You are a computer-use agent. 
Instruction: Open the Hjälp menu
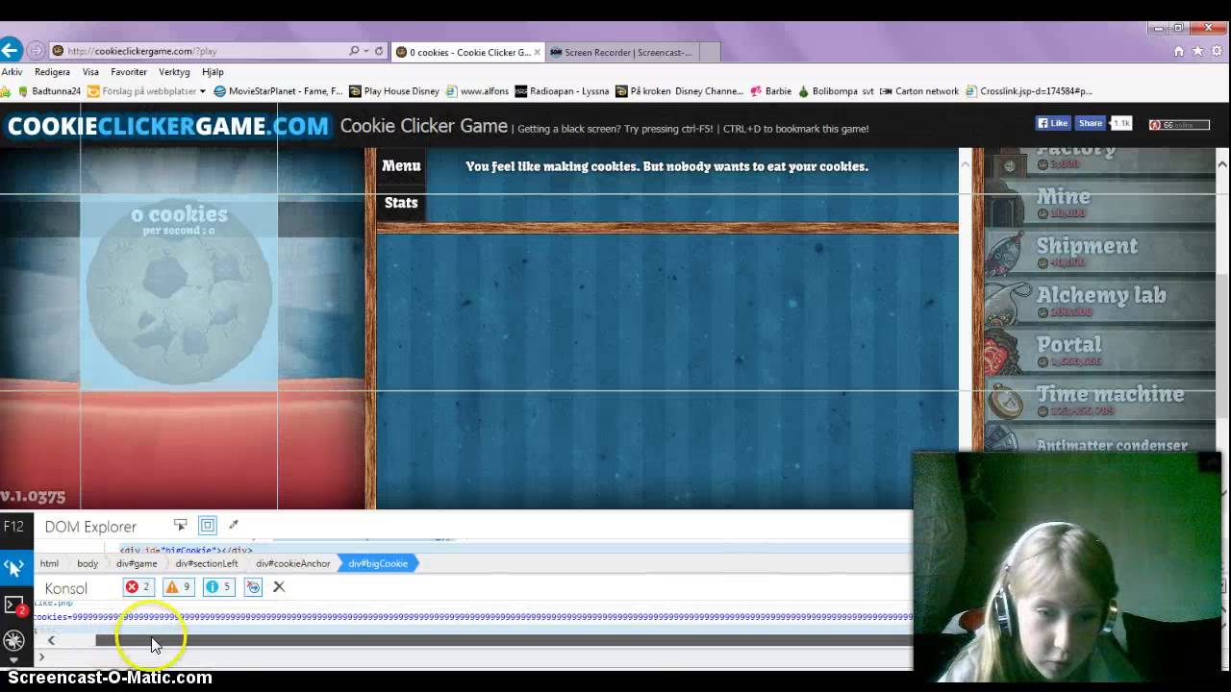pos(213,72)
